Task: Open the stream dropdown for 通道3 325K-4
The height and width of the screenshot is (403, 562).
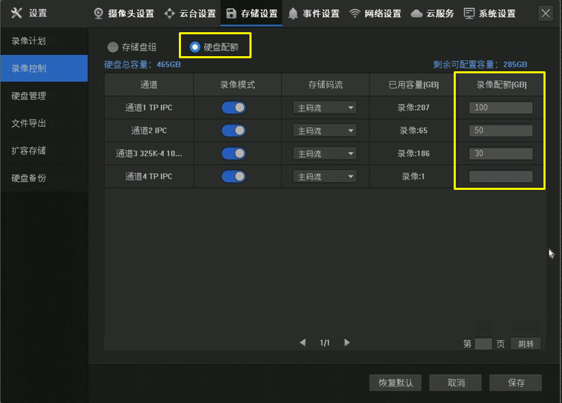Action: coord(324,153)
